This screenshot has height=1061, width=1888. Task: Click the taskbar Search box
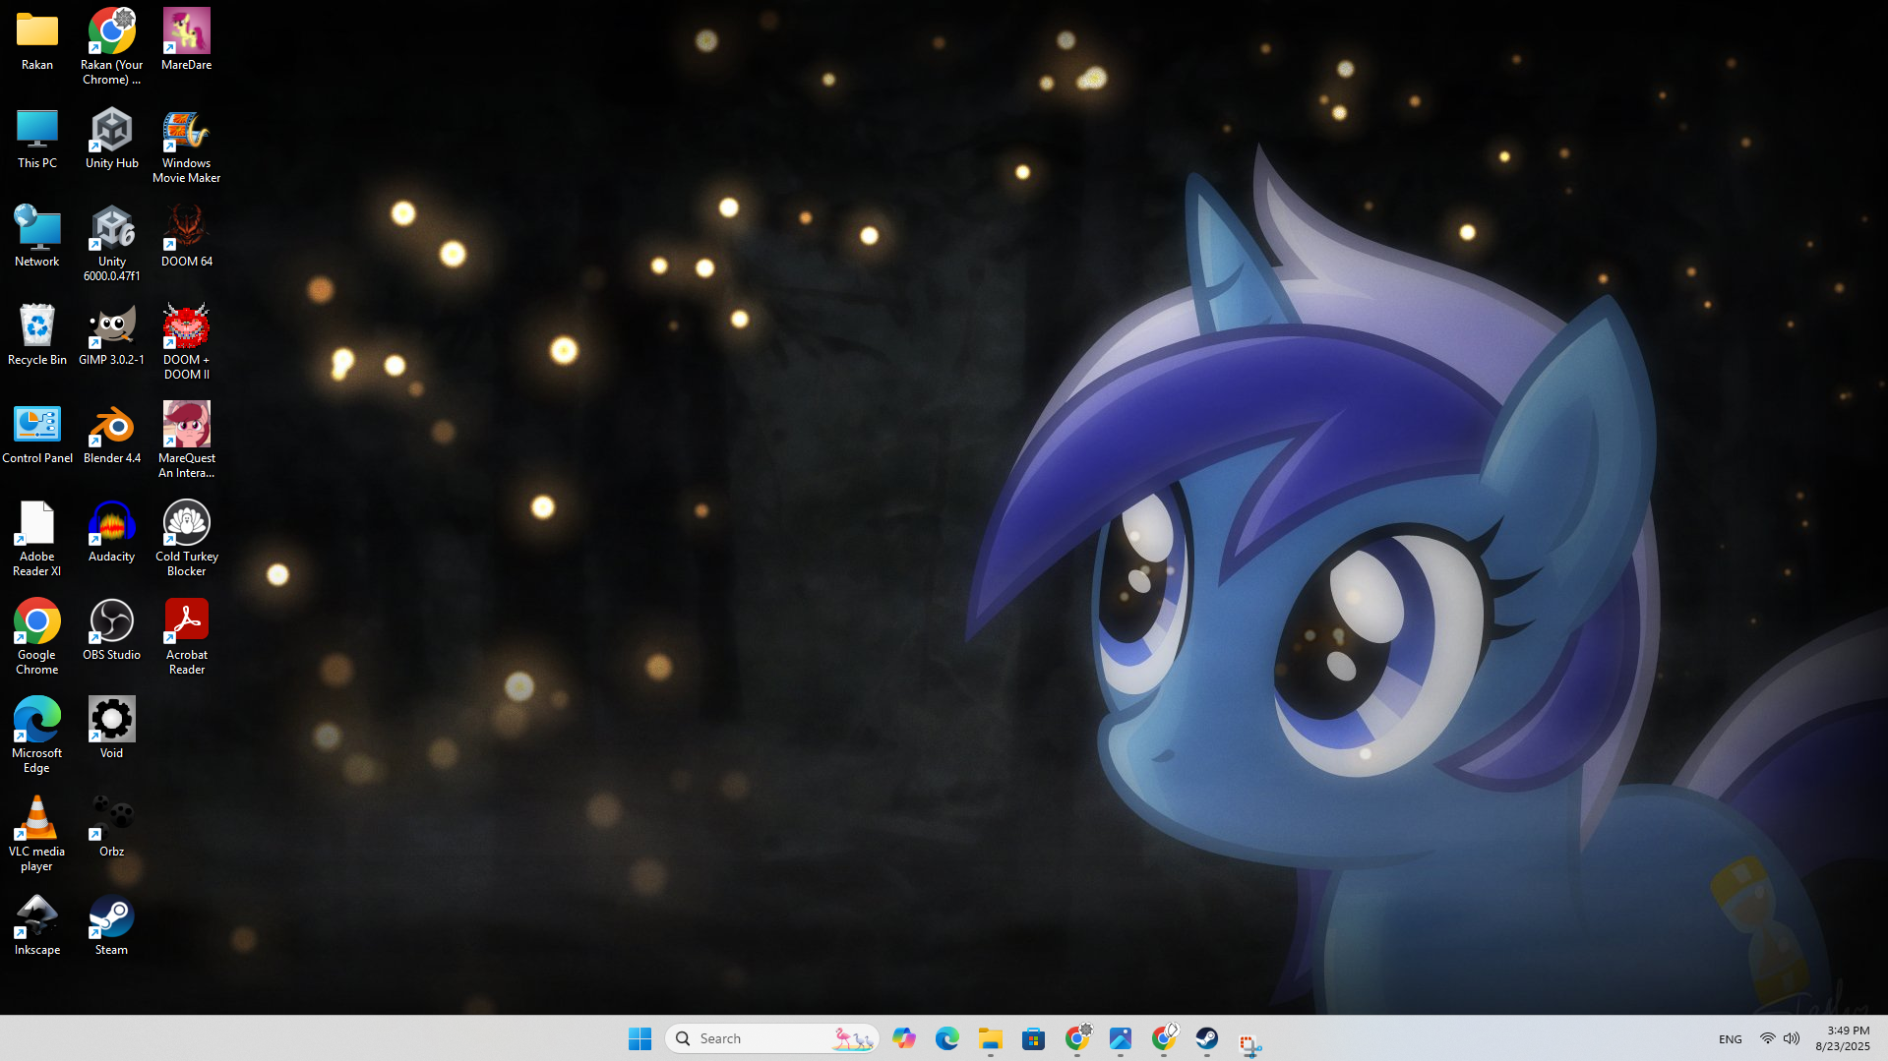coord(772,1038)
